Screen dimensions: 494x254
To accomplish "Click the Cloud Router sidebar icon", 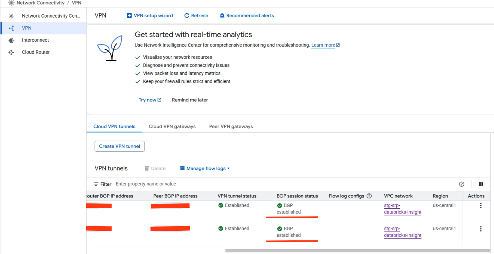I will coord(11,52).
